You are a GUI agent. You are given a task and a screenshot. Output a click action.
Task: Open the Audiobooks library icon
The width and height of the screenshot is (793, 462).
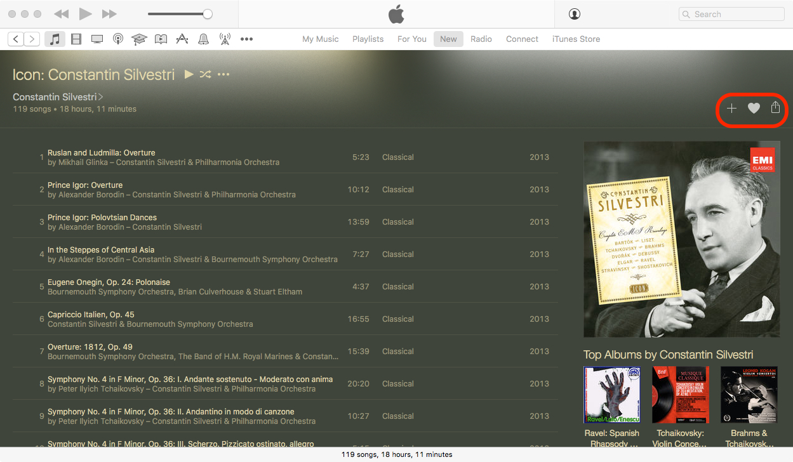161,39
